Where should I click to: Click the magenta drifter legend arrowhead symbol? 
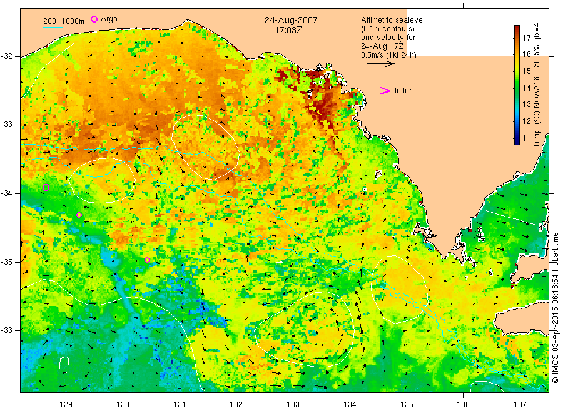tap(385, 91)
